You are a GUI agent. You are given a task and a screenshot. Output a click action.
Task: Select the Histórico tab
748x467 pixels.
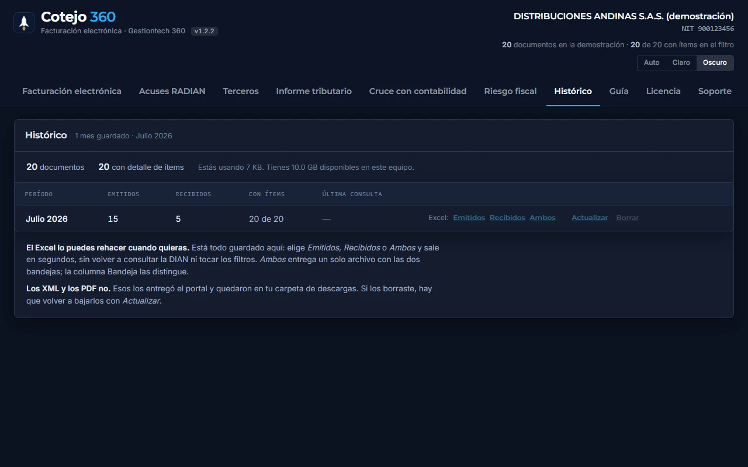coord(573,91)
